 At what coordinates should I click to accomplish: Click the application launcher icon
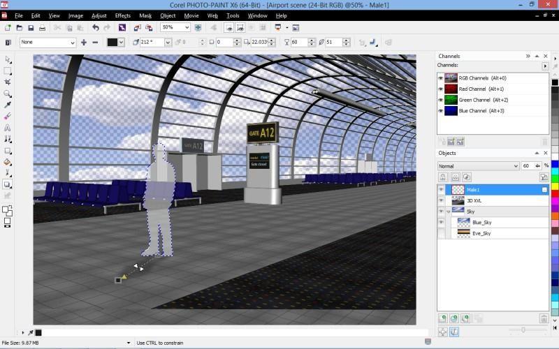tap(277, 27)
